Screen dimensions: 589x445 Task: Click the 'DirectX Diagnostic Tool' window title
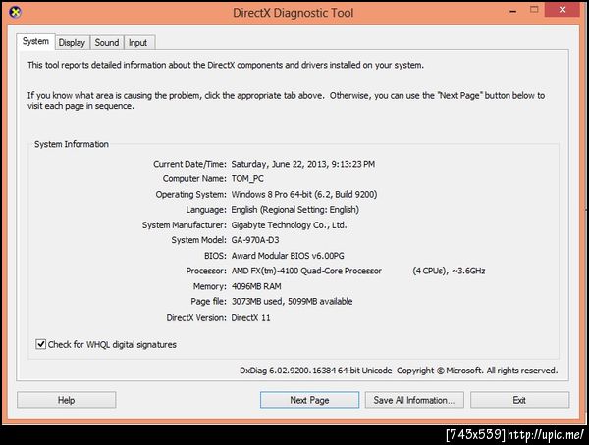(293, 13)
